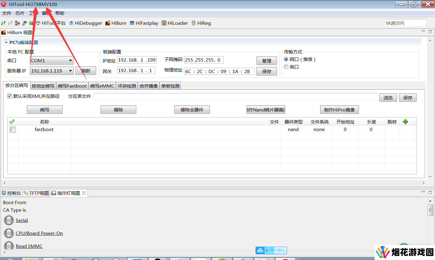Minimize the HiBurn view panel
This screenshot has width=435, height=260.
[x=423, y=31]
